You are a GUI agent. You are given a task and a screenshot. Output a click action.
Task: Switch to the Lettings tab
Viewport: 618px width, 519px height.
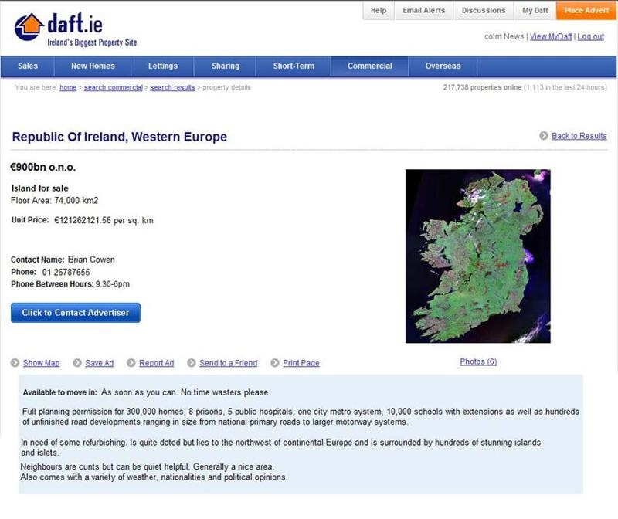coord(163,66)
